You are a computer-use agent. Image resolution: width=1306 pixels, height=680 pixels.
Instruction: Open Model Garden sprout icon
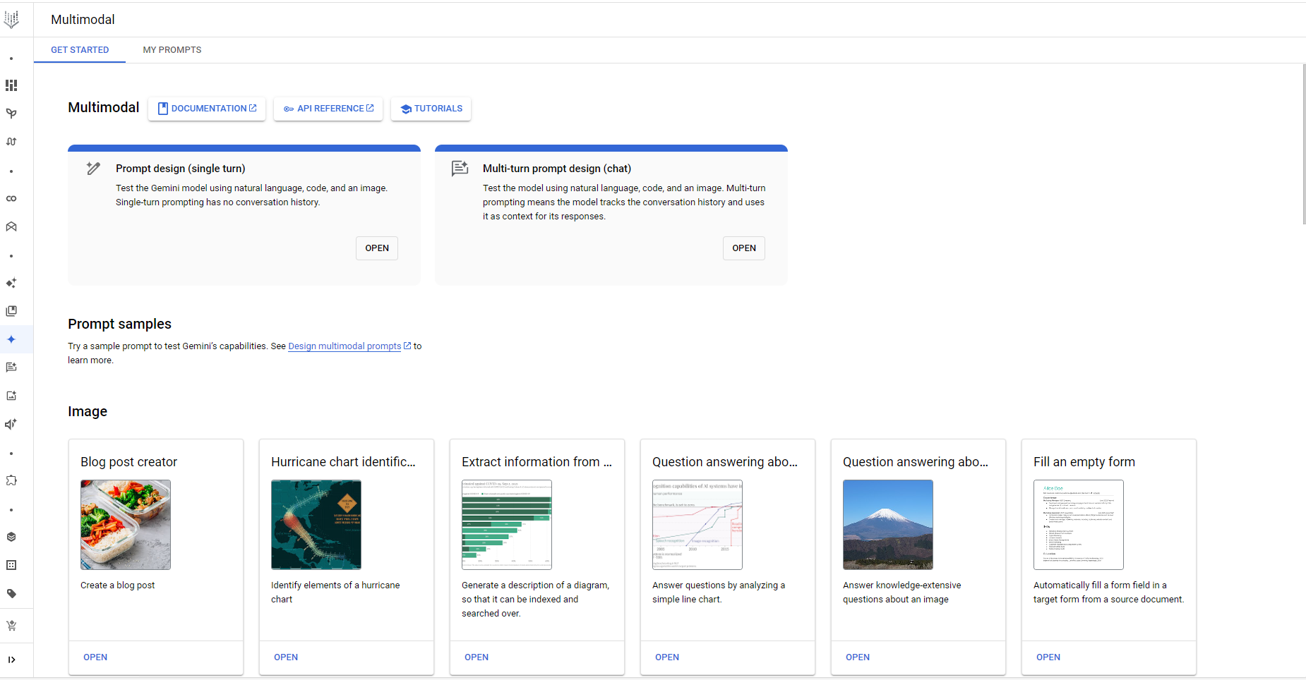11,114
